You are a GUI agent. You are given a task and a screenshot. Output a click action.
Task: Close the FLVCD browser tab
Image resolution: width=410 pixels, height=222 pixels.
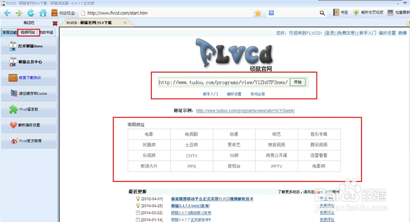coord(125,23)
